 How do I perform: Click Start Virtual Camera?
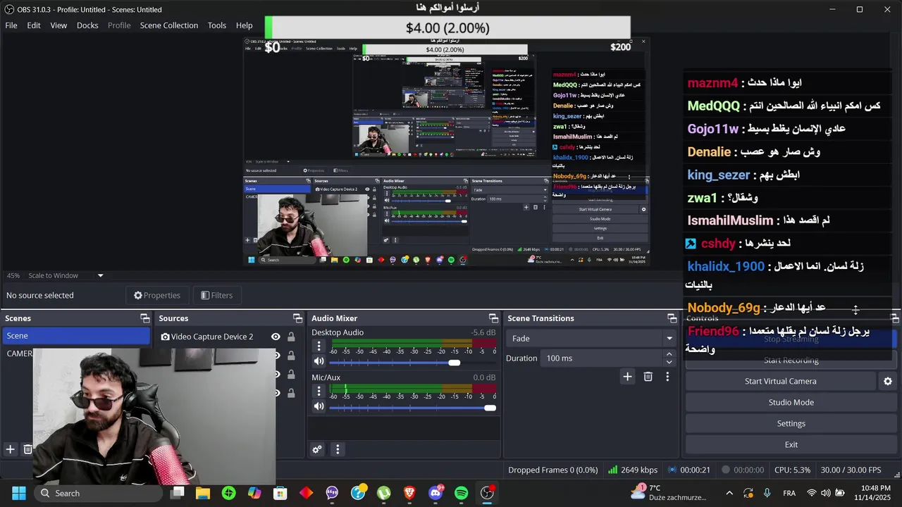click(780, 381)
